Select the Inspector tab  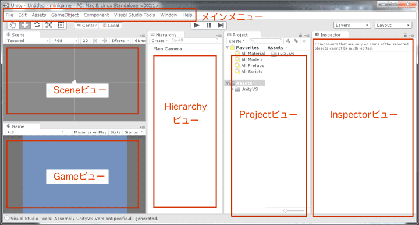[x=331, y=35]
